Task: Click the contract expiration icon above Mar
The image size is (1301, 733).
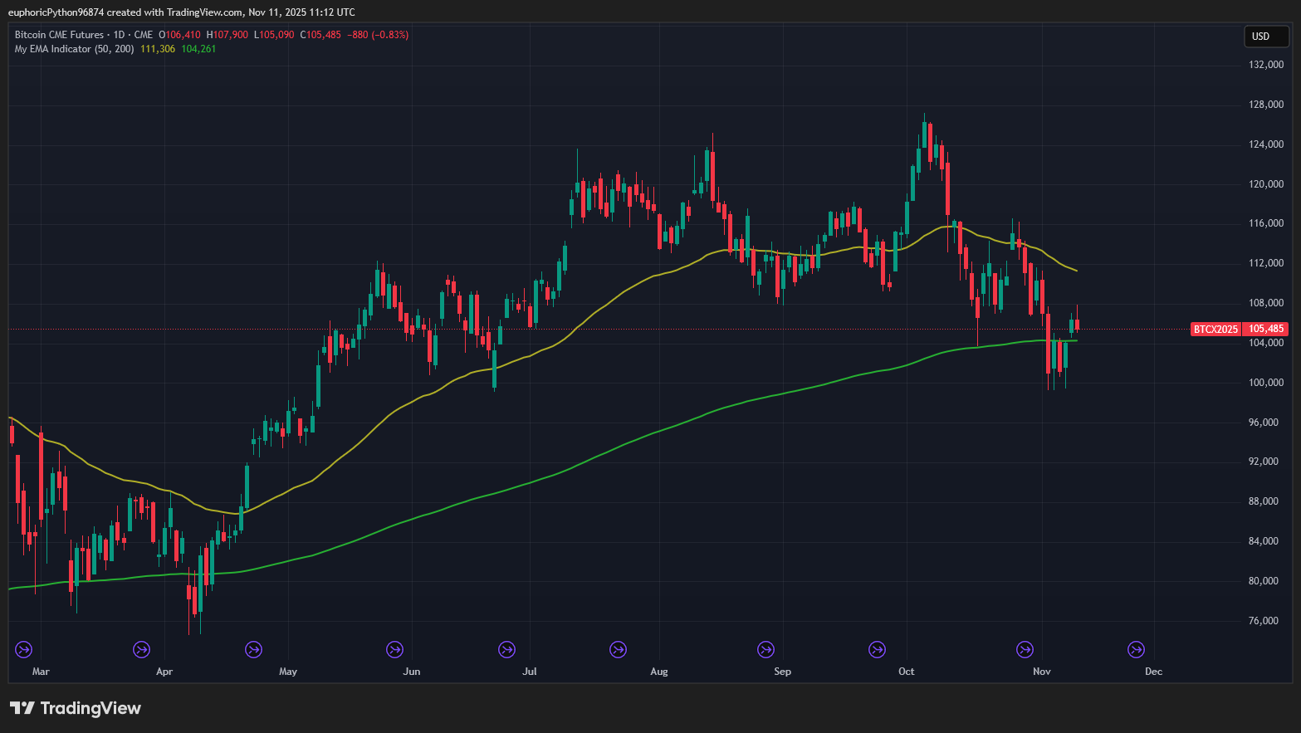Action: [23, 650]
